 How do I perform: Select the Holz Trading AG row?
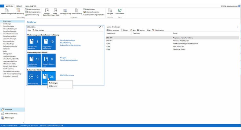179,47
